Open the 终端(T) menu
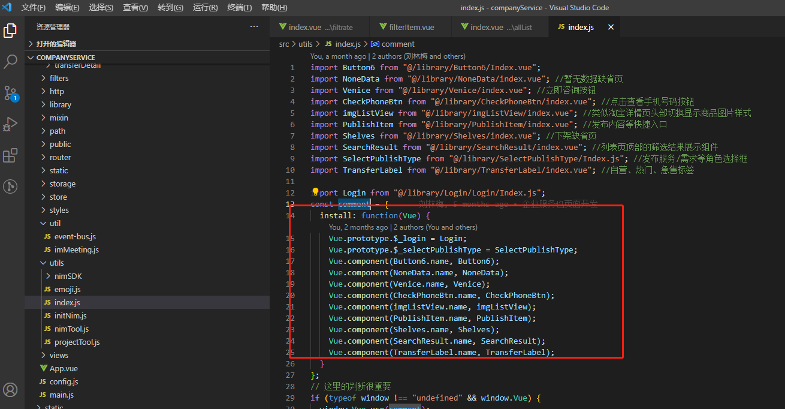Screen dimensions: 785x409 tap(240, 8)
